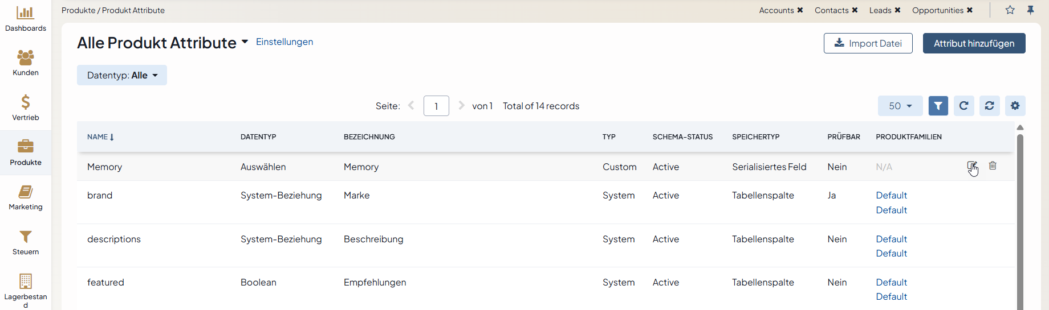Screen dimensions: 1049x310
Task: Switch to the Opportunities tab
Action: tap(937, 10)
